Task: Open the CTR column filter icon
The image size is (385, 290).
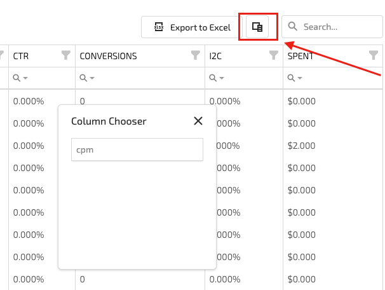Action: pos(66,56)
